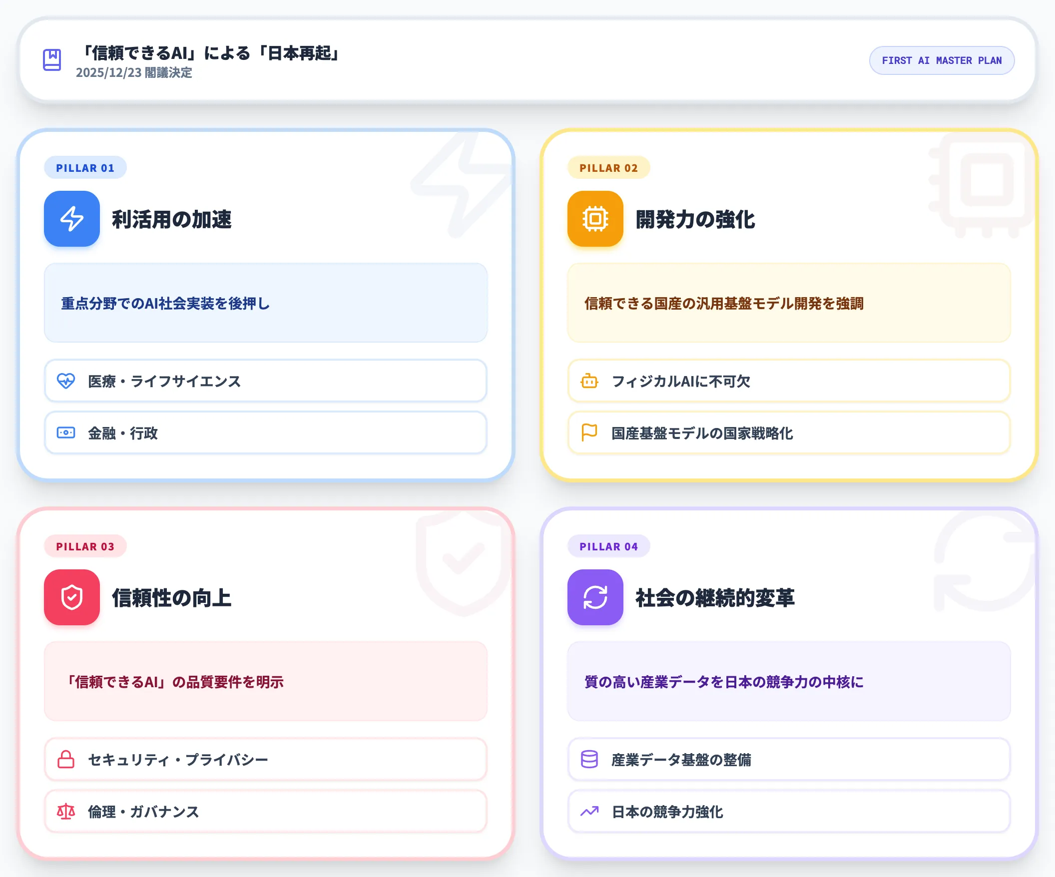The image size is (1055, 877).
Task: Open the 医療・ライフサイエンス item
Action: 266,381
